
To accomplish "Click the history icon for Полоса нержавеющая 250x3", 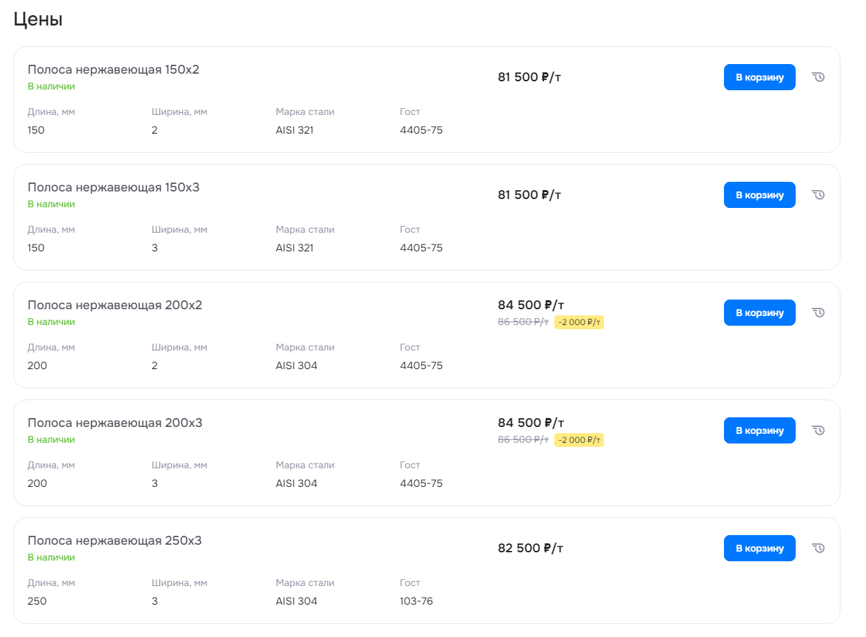I will (x=818, y=548).
